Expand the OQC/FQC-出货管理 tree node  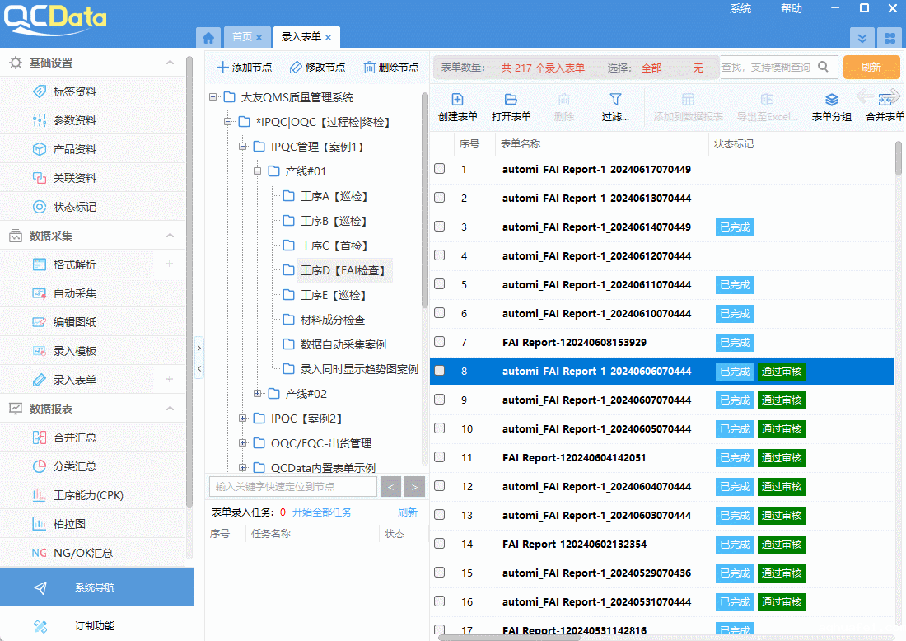pyautogui.click(x=243, y=443)
